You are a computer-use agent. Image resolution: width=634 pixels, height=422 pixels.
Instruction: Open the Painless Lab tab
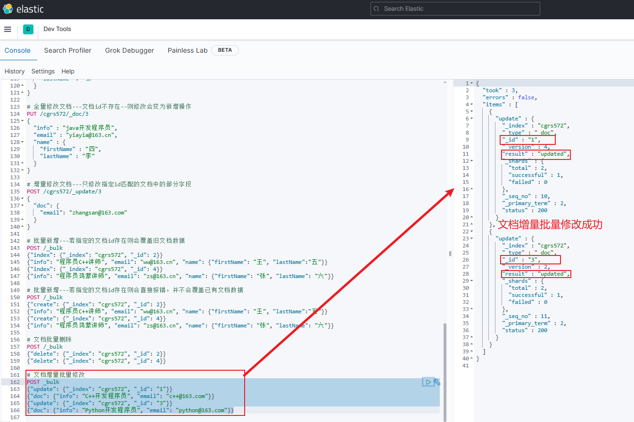point(188,50)
